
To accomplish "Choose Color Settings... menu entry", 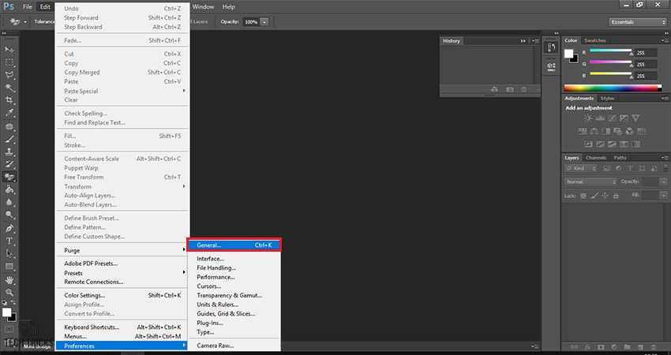I will coord(122,296).
